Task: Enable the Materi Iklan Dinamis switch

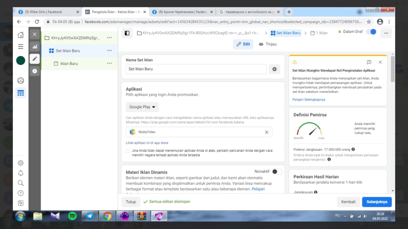Action: (277, 171)
